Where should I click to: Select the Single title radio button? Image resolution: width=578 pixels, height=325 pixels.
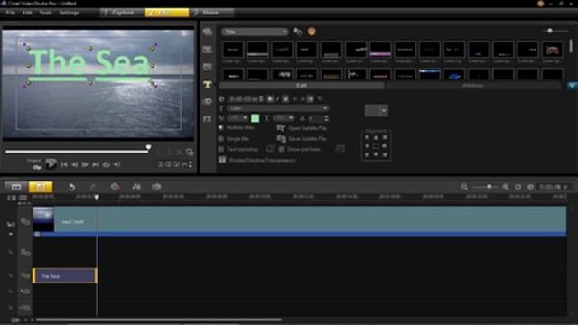click(x=221, y=138)
